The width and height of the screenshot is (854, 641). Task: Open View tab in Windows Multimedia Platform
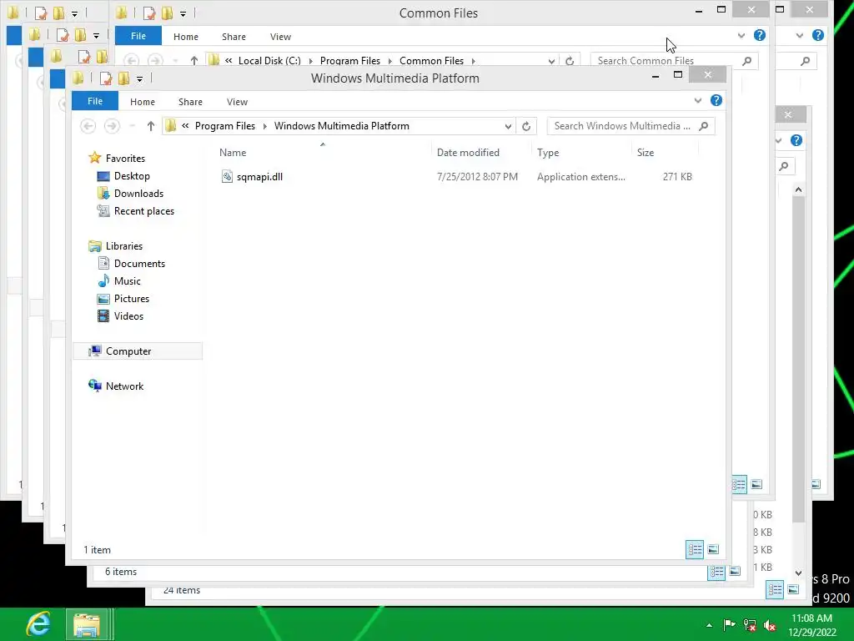(x=237, y=101)
